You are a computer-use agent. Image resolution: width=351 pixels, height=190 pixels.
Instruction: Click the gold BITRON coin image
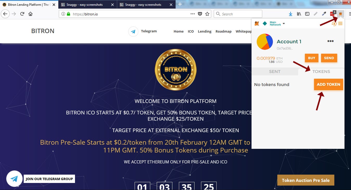[x=176, y=69]
